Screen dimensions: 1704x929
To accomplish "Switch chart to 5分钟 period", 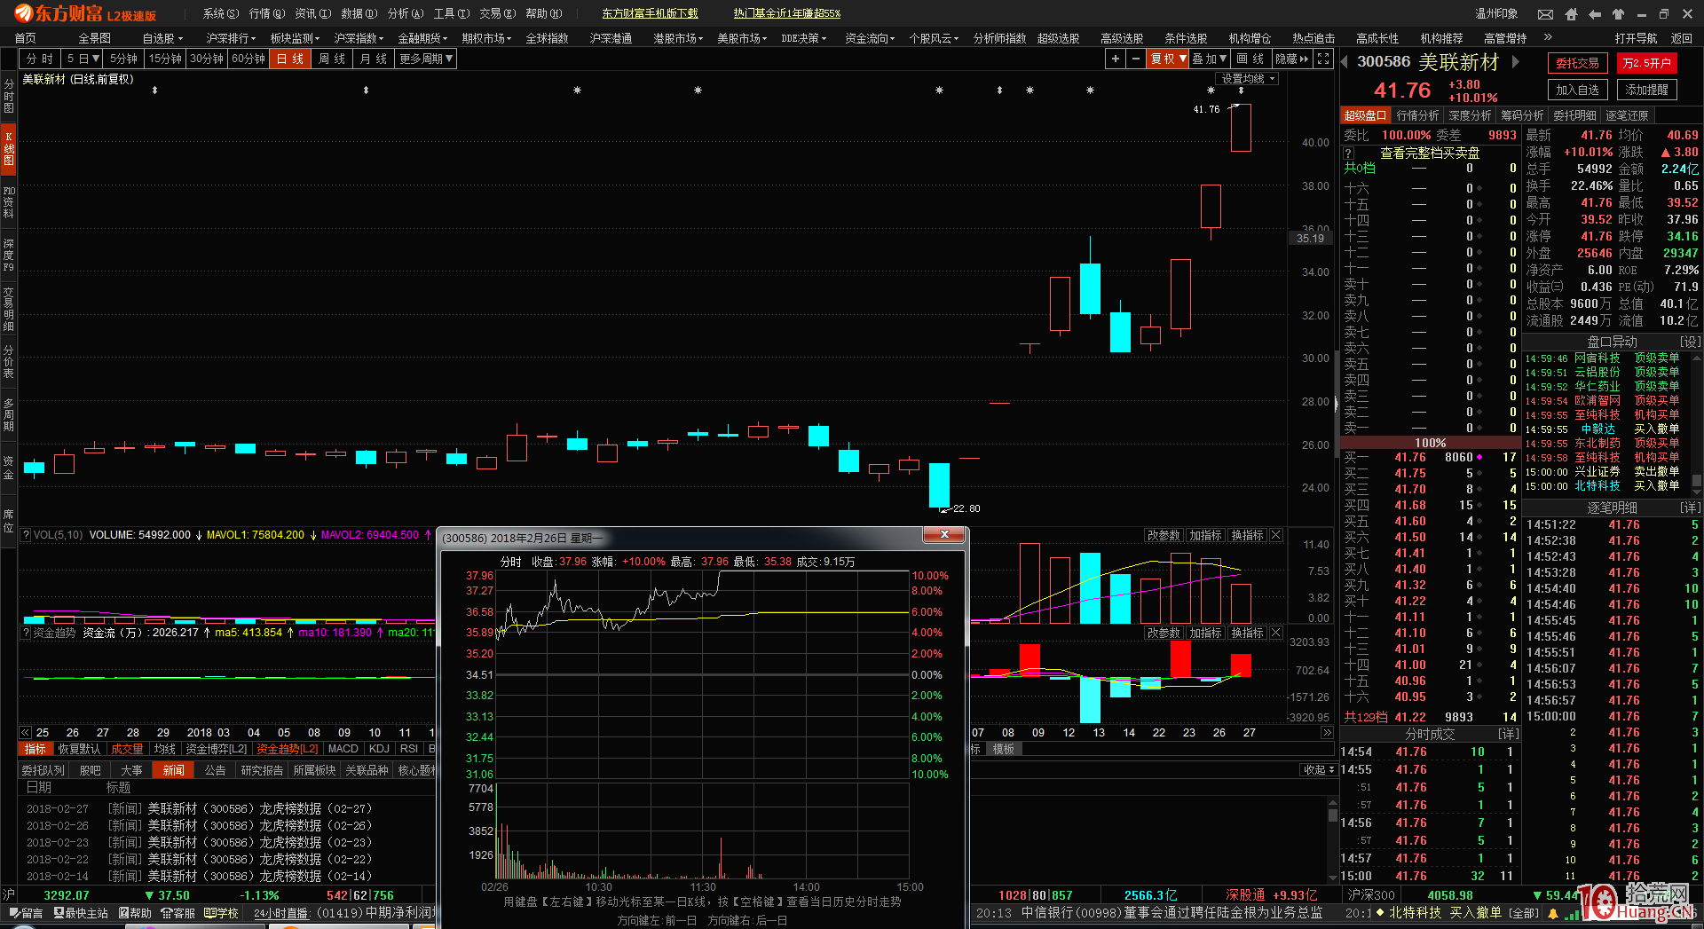I will pyautogui.click(x=124, y=59).
